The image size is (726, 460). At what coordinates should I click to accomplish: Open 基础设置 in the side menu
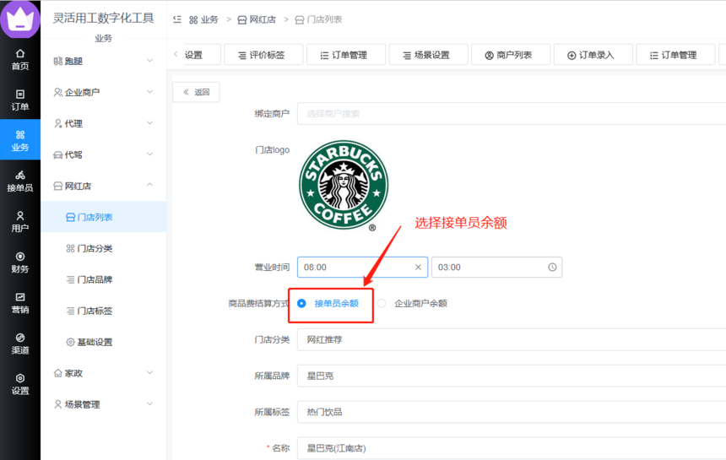[x=103, y=342]
